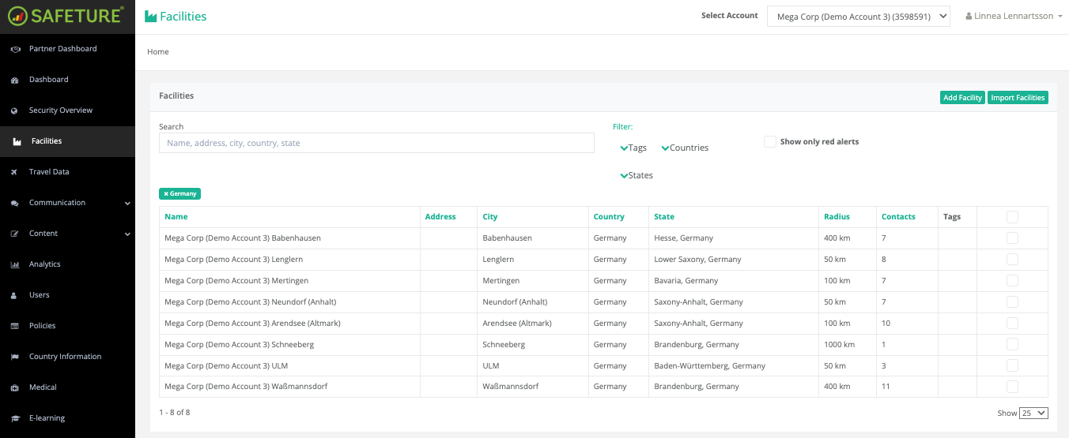Click the Travel Data airplane icon
This screenshot has height=438, width=1069.
(14, 172)
